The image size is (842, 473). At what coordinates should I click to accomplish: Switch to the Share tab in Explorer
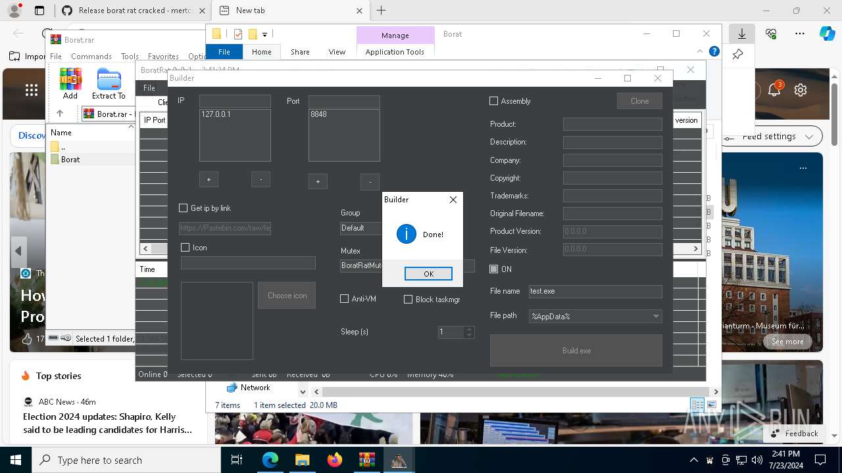tap(300, 52)
